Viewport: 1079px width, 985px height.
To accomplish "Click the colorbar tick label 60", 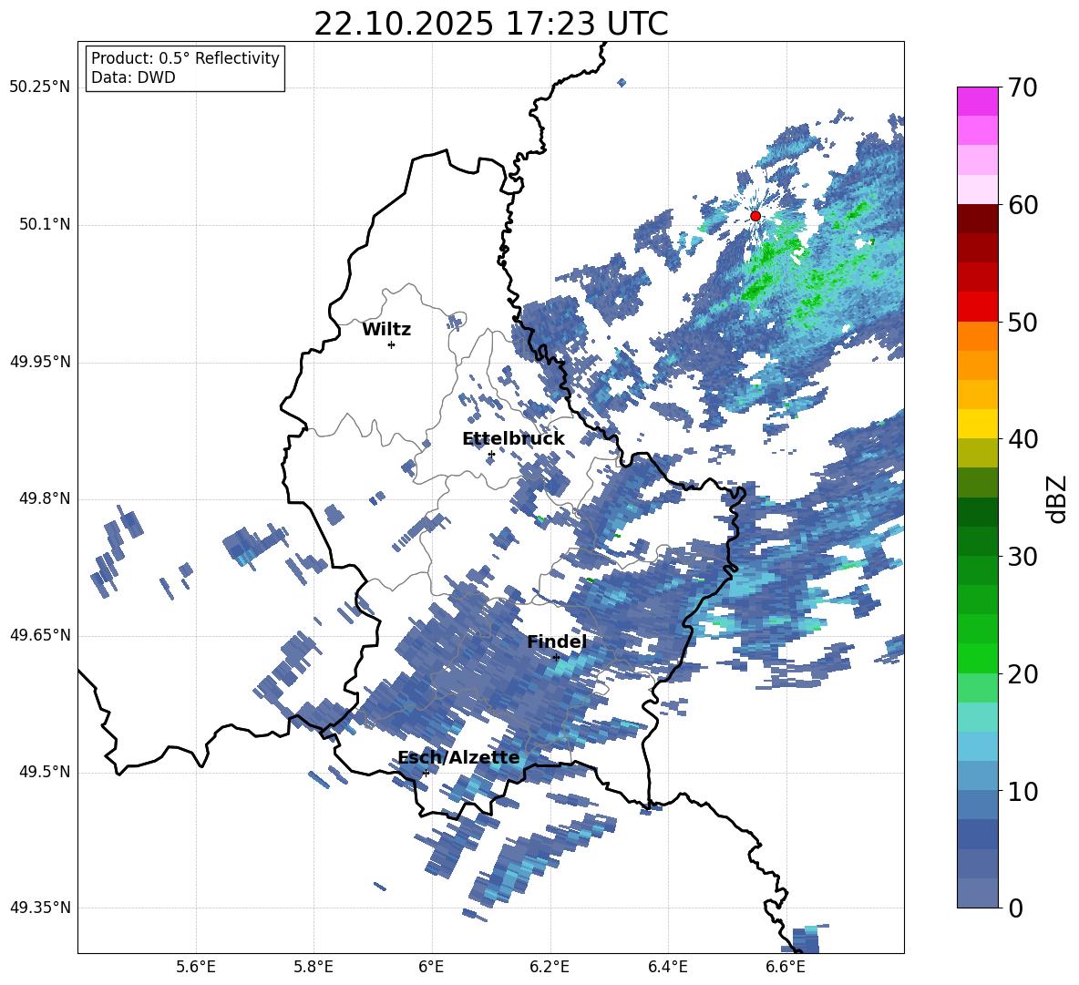I will tap(1022, 205).
